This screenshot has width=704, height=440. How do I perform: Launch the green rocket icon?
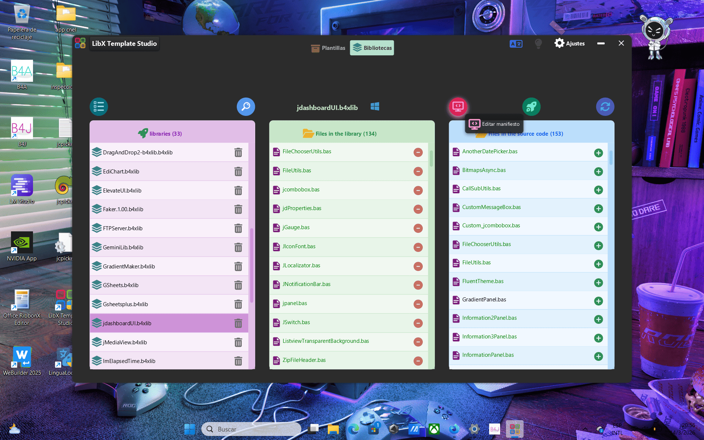point(531,107)
